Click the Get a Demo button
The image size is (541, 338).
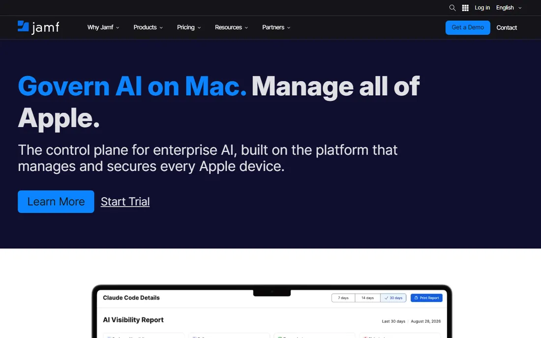468,28
